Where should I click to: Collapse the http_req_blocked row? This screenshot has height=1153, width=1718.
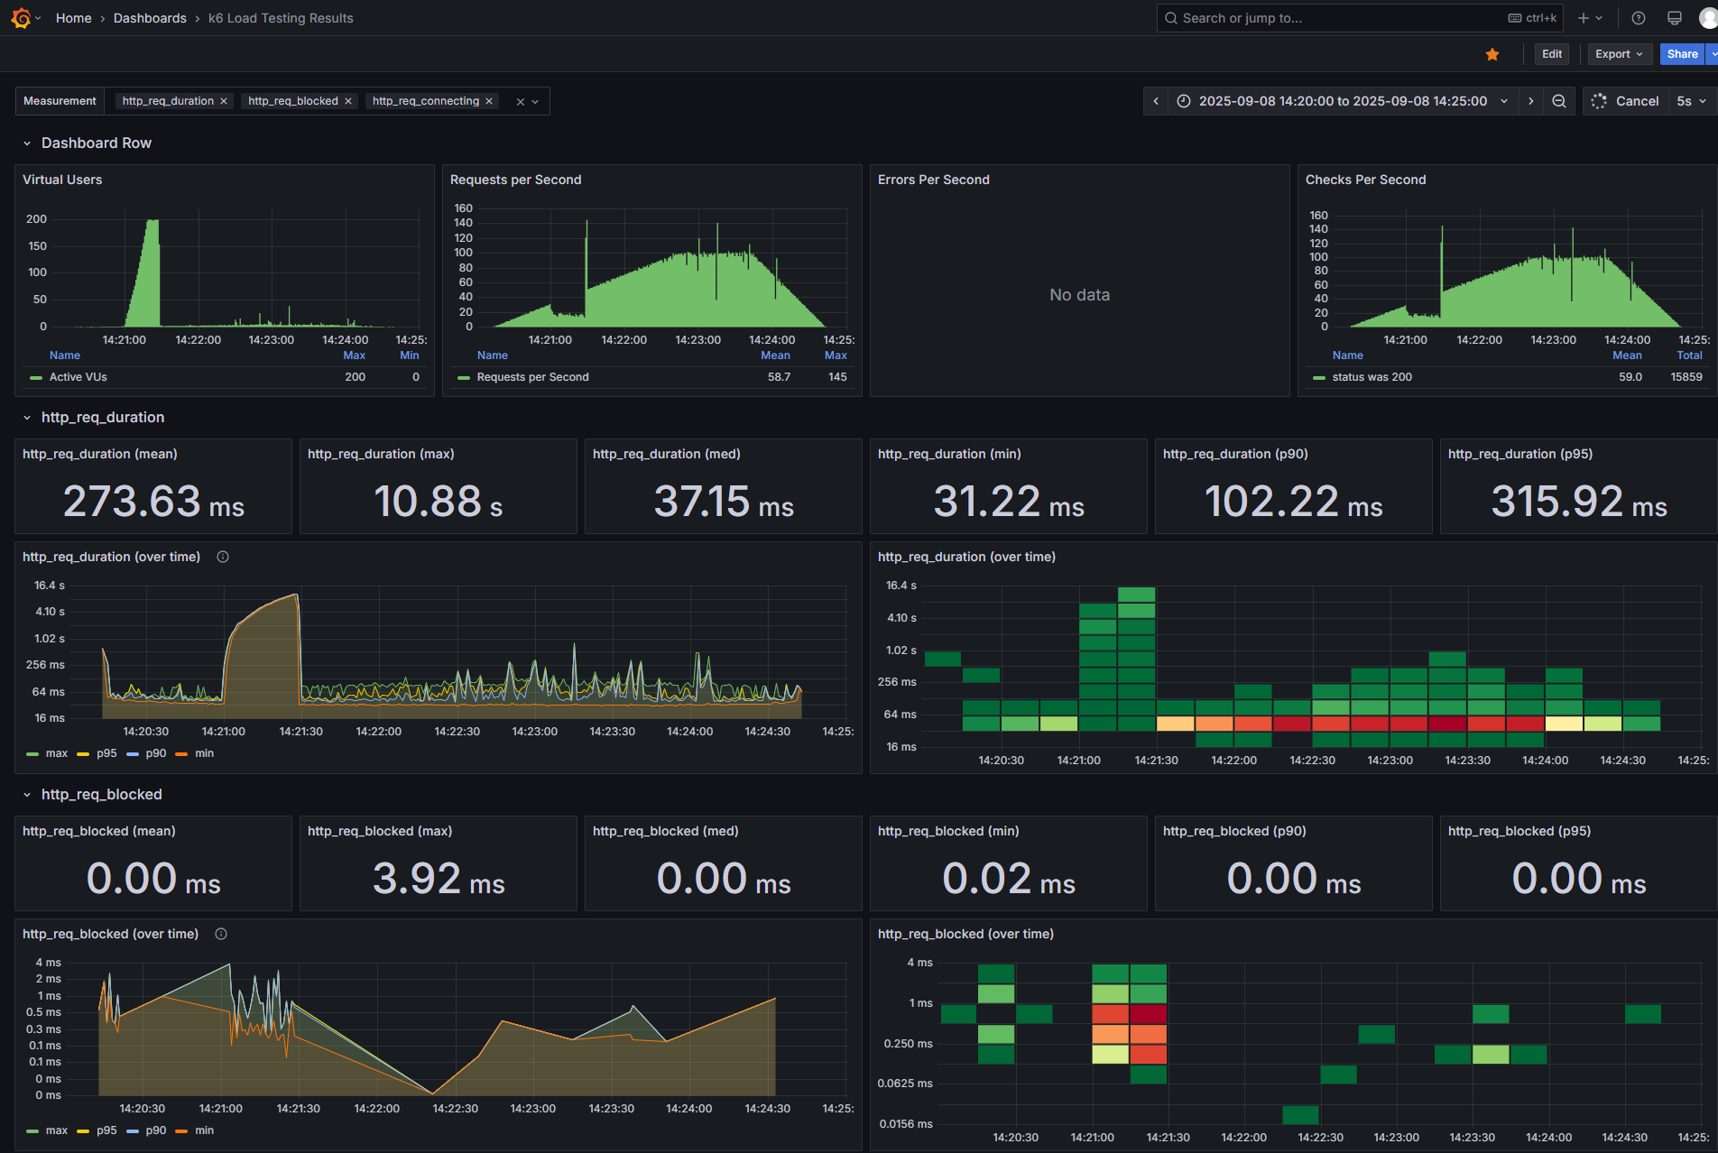pyautogui.click(x=27, y=795)
